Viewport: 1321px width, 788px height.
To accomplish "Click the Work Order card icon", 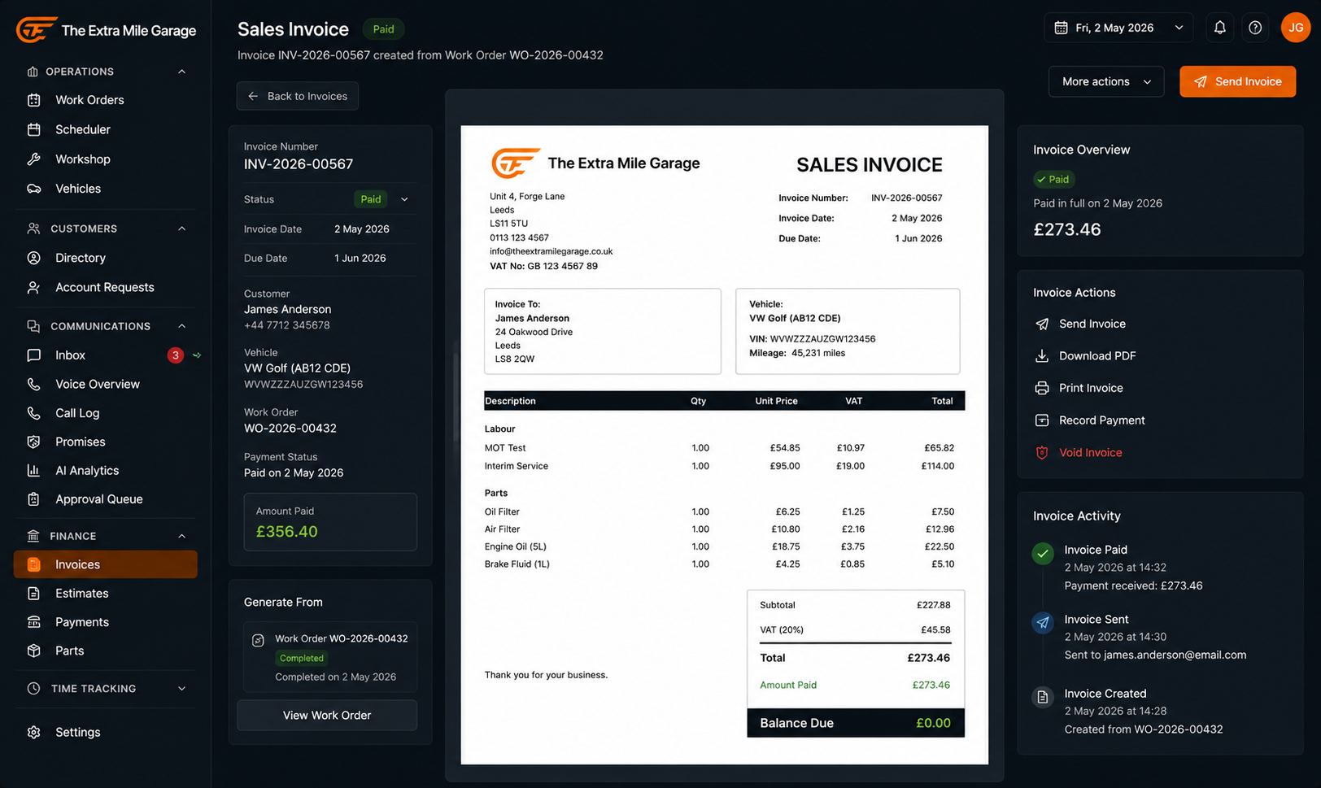I will pos(258,640).
